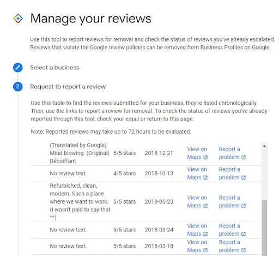This screenshot has width=279, height=256.
Task: Click external-link icon after problem for 2018-05-23 review
Action: click(x=244, y=206)
